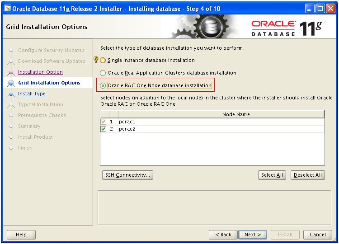Click the Grid Installation Options step bullet icon
This screenshot has width=339, height=244.
[11, 83]
